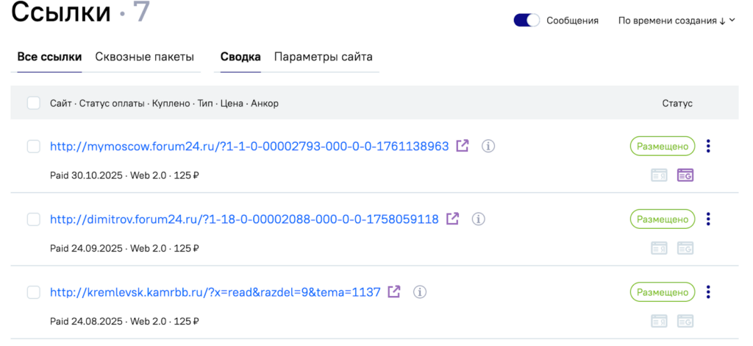Viewport: 753px width, 346px height.
Task: Click the Размещено status badge for kremlevsk row
Action: (x=662, y=292)
